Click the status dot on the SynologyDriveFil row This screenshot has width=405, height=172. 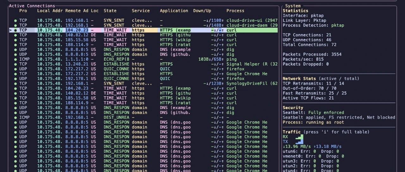15,83
